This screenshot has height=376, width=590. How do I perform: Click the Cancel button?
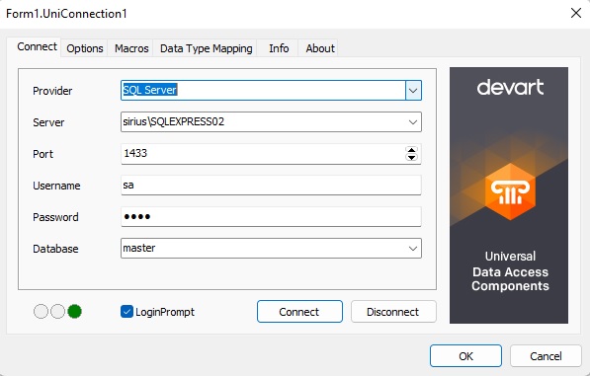click(x=546, y=355)
